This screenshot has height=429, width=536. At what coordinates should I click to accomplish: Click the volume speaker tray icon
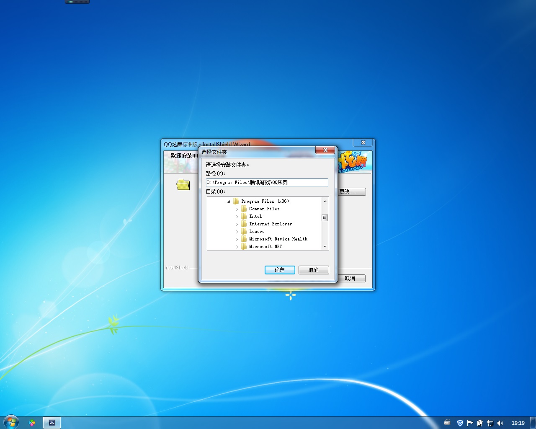tap(500, 423)
